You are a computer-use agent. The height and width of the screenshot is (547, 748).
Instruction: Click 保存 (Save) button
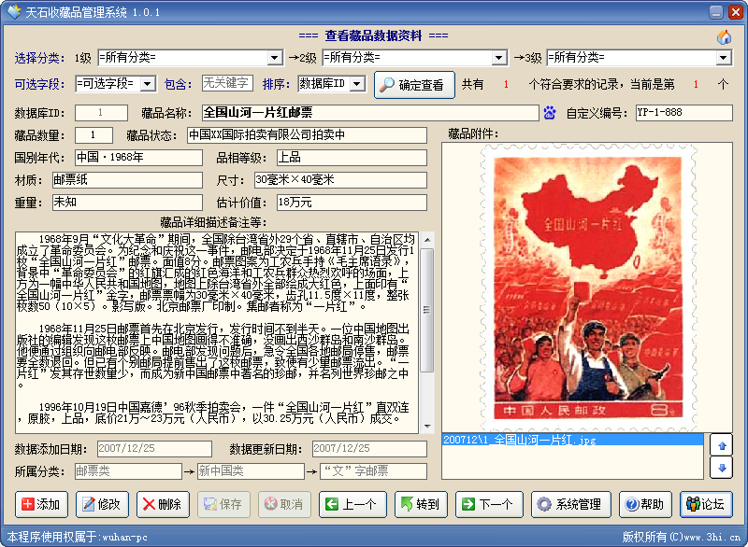(x=223, y=504)
